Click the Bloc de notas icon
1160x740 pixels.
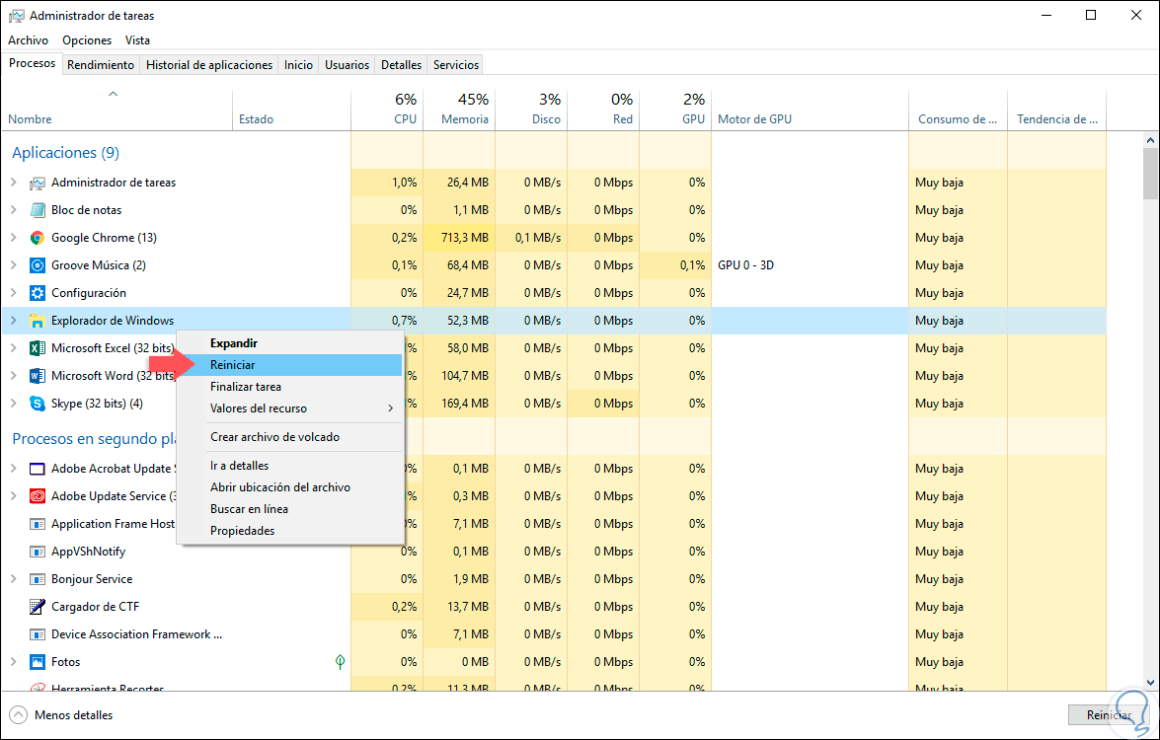(x=38, y=210)
